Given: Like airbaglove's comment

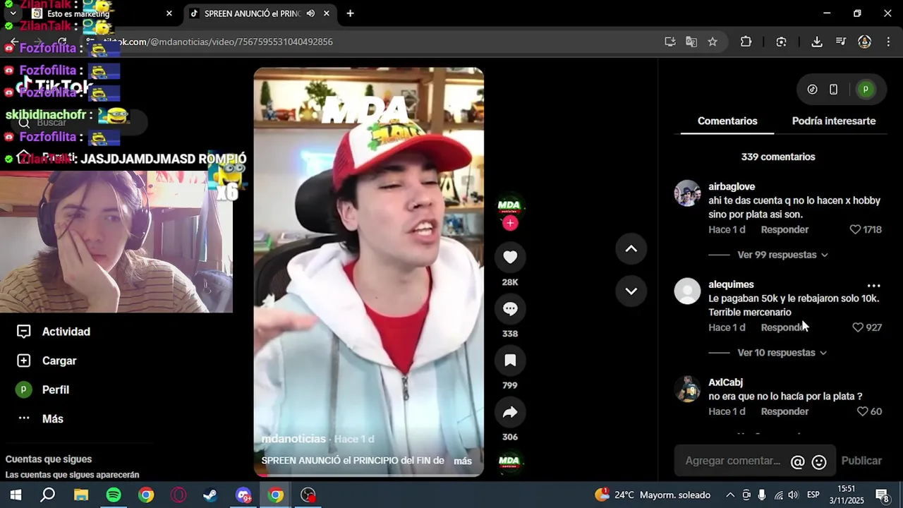Looking at the screenshot, I should click(855, 229).
